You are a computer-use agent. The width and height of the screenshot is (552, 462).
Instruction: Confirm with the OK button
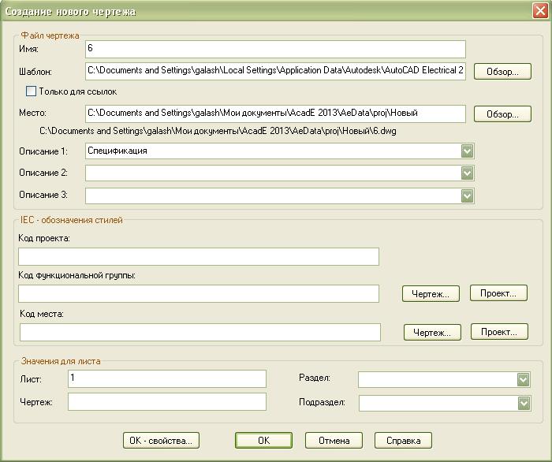(x=263, y=441)
